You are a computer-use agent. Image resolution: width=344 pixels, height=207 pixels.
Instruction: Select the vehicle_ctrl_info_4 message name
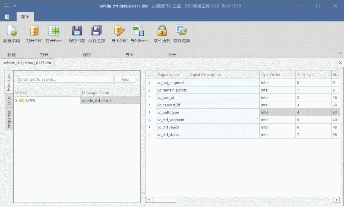pyautogui.click(x=110, y=100)
